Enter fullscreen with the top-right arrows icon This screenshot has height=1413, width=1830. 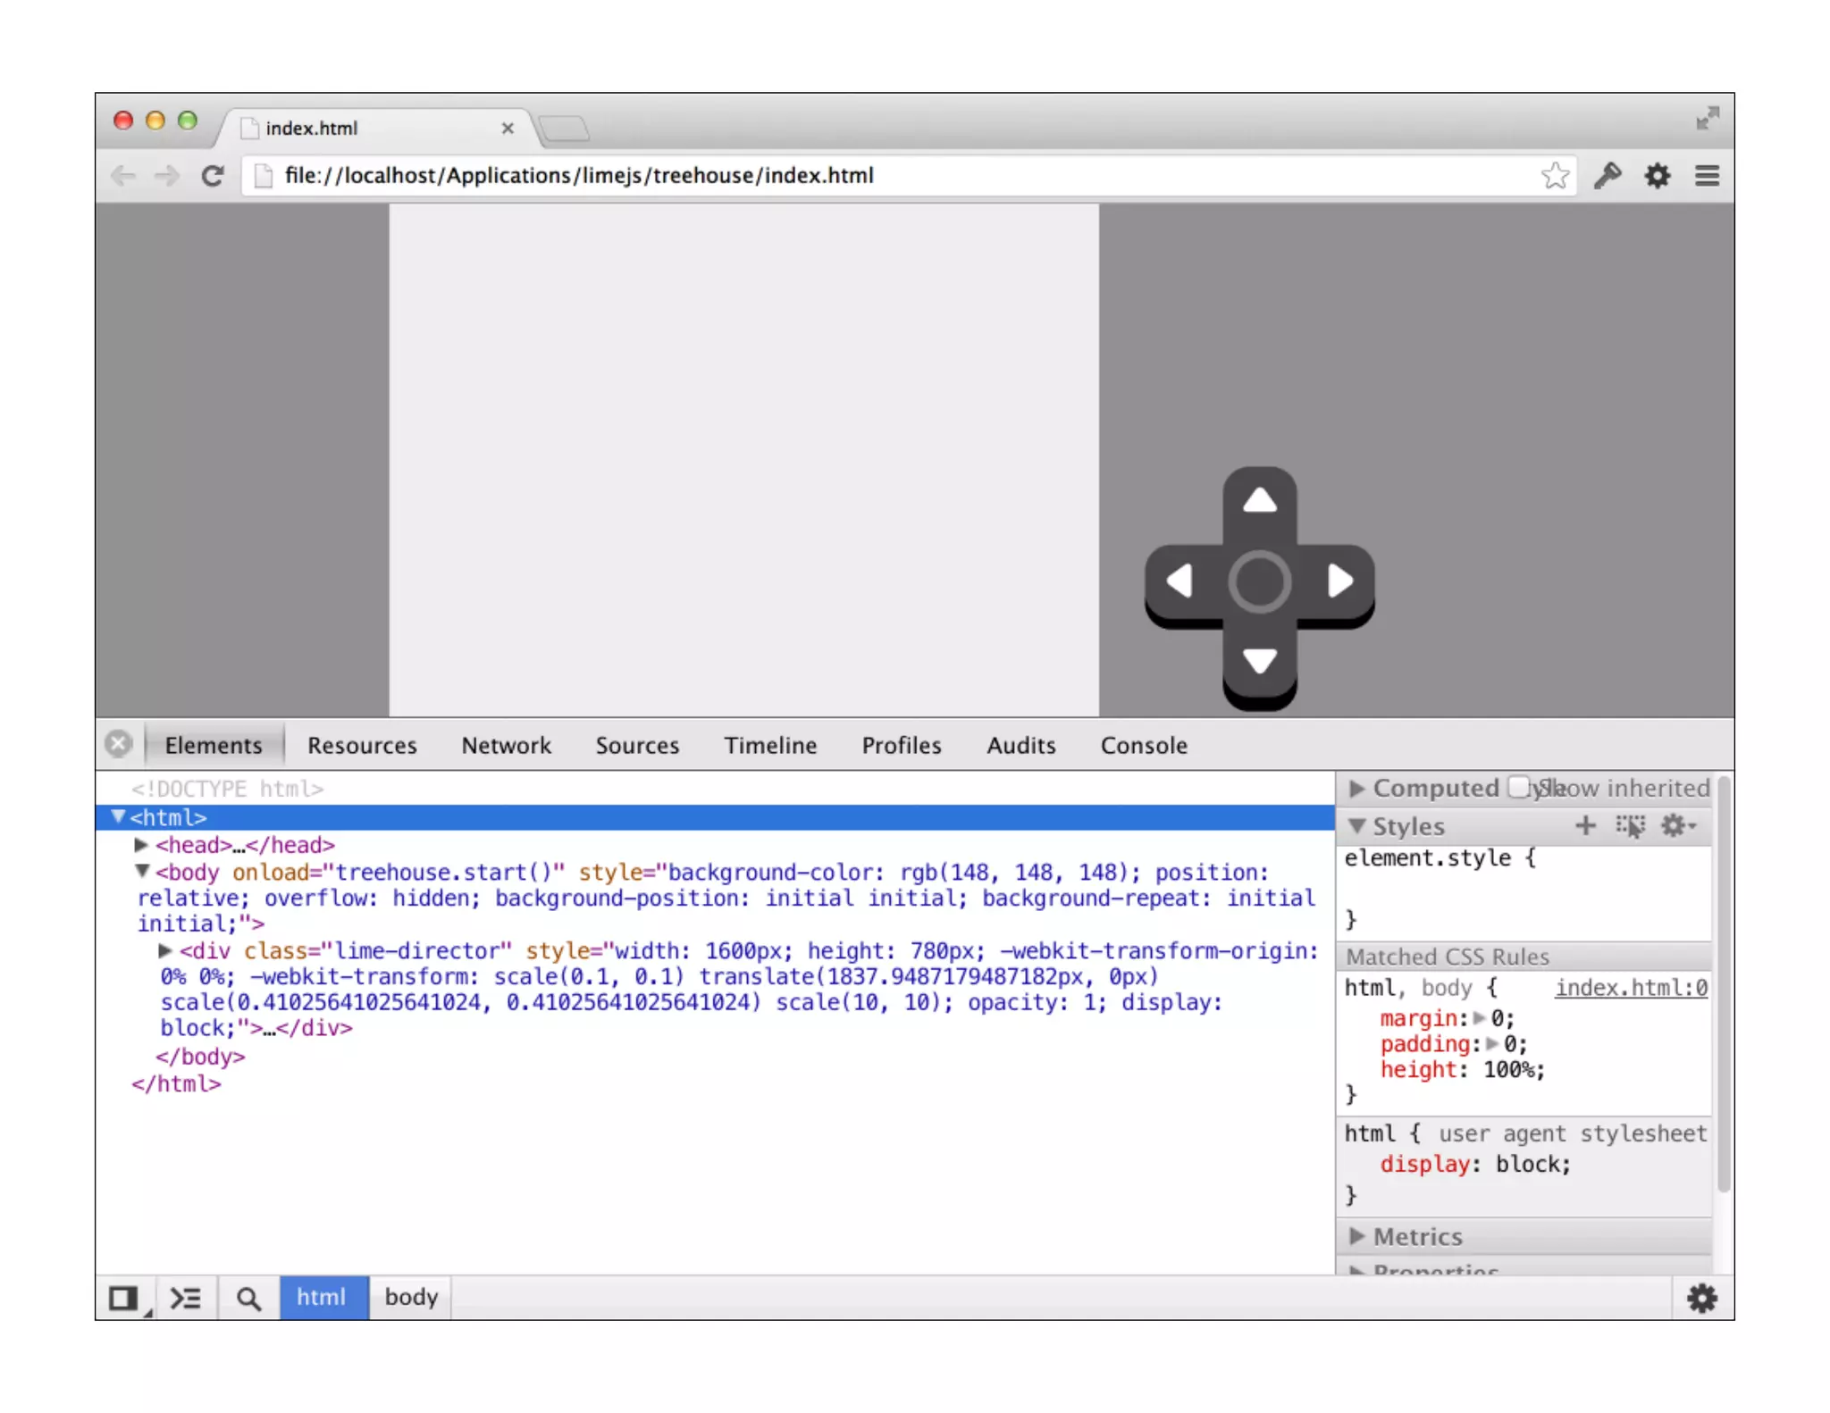coord(1708,118)
